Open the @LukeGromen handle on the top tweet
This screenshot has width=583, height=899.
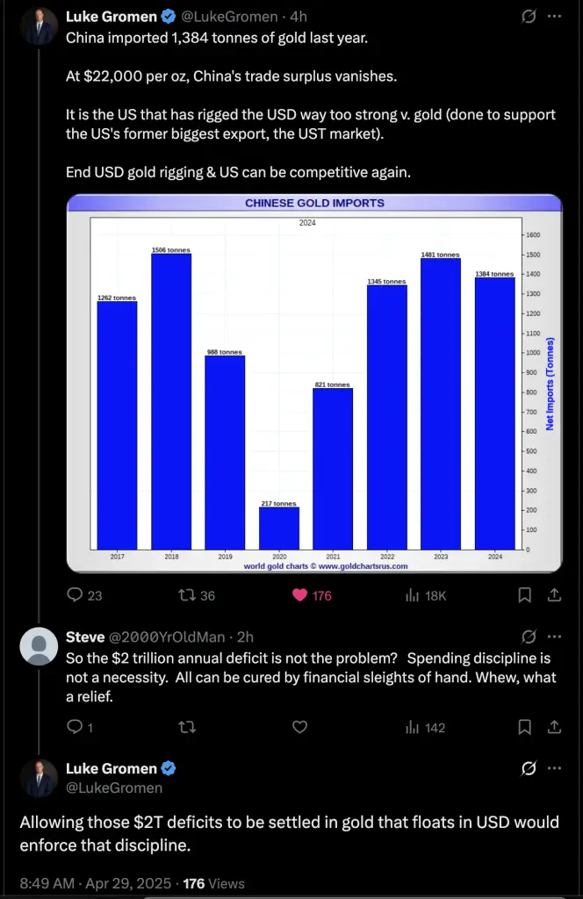point(229,17)
